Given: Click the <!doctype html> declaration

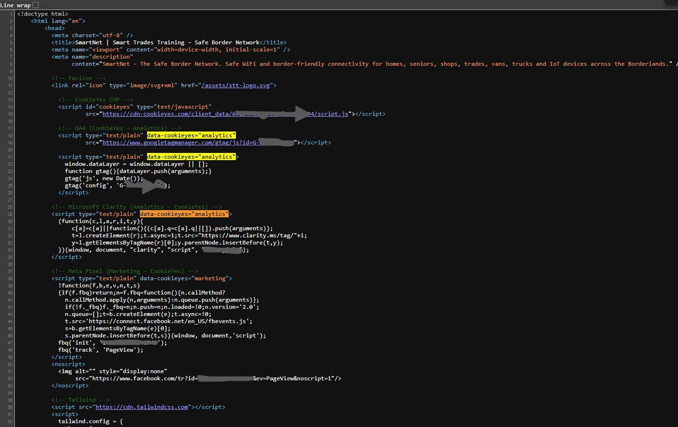Looking at the screenshot, I should pos(42,14).
